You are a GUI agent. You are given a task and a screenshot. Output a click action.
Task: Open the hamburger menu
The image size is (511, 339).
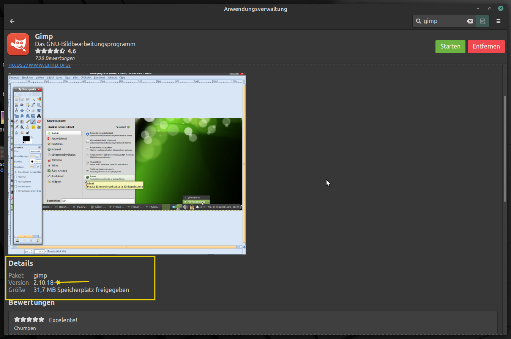pyautogui.click(x=498, y=21)
